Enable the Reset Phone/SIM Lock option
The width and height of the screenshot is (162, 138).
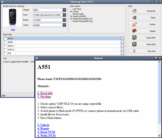pyautogui.click(x=71, y=21)
